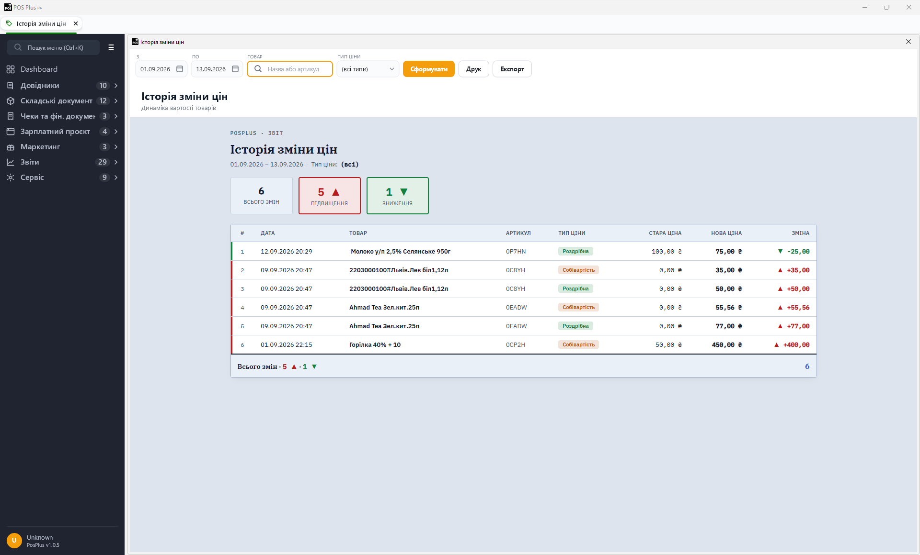This screenshot has height=555, width=920.
Task: Expand the Звіти chevron
Action: tap(116, 162)
